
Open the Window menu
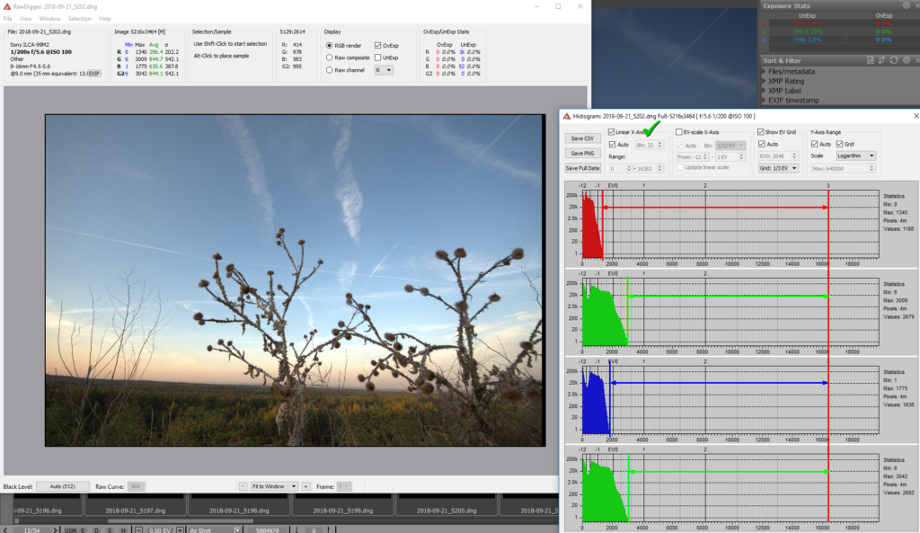coord(50,18)
